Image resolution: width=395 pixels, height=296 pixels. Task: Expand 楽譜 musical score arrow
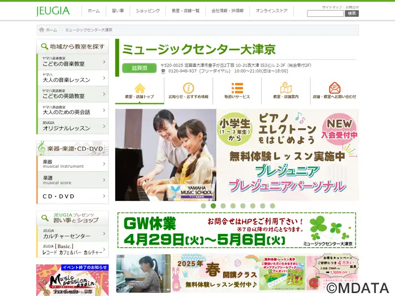[x=104, y=180]
